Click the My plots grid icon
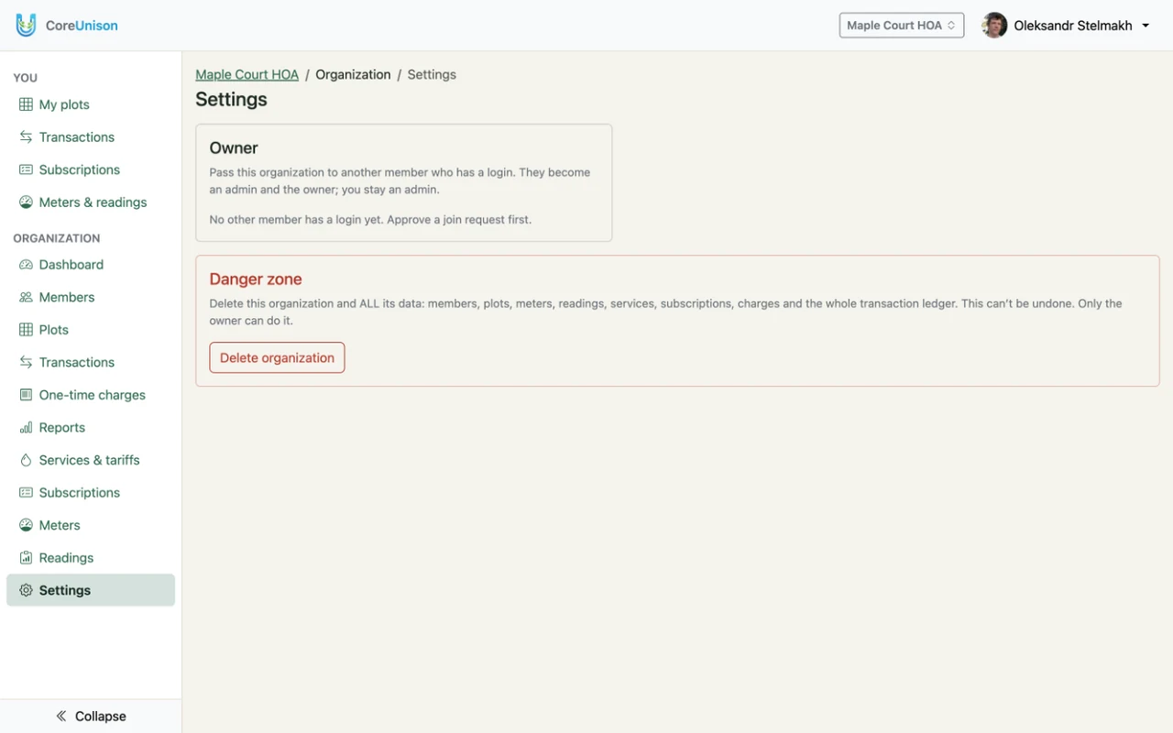 pyautogui.click(x=26, y=104)
